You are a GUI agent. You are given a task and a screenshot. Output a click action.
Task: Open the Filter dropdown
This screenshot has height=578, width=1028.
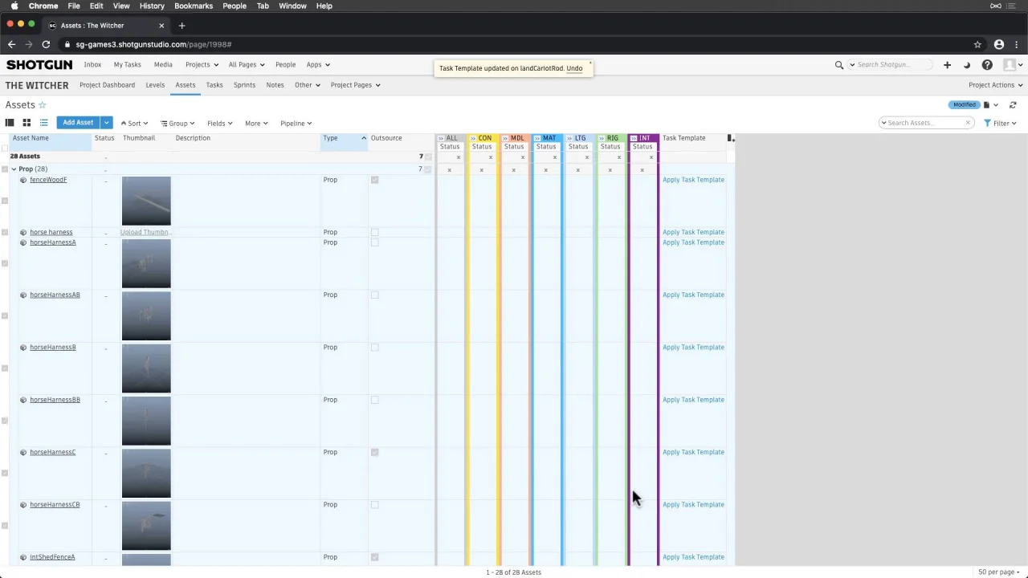click(1000, 124)
